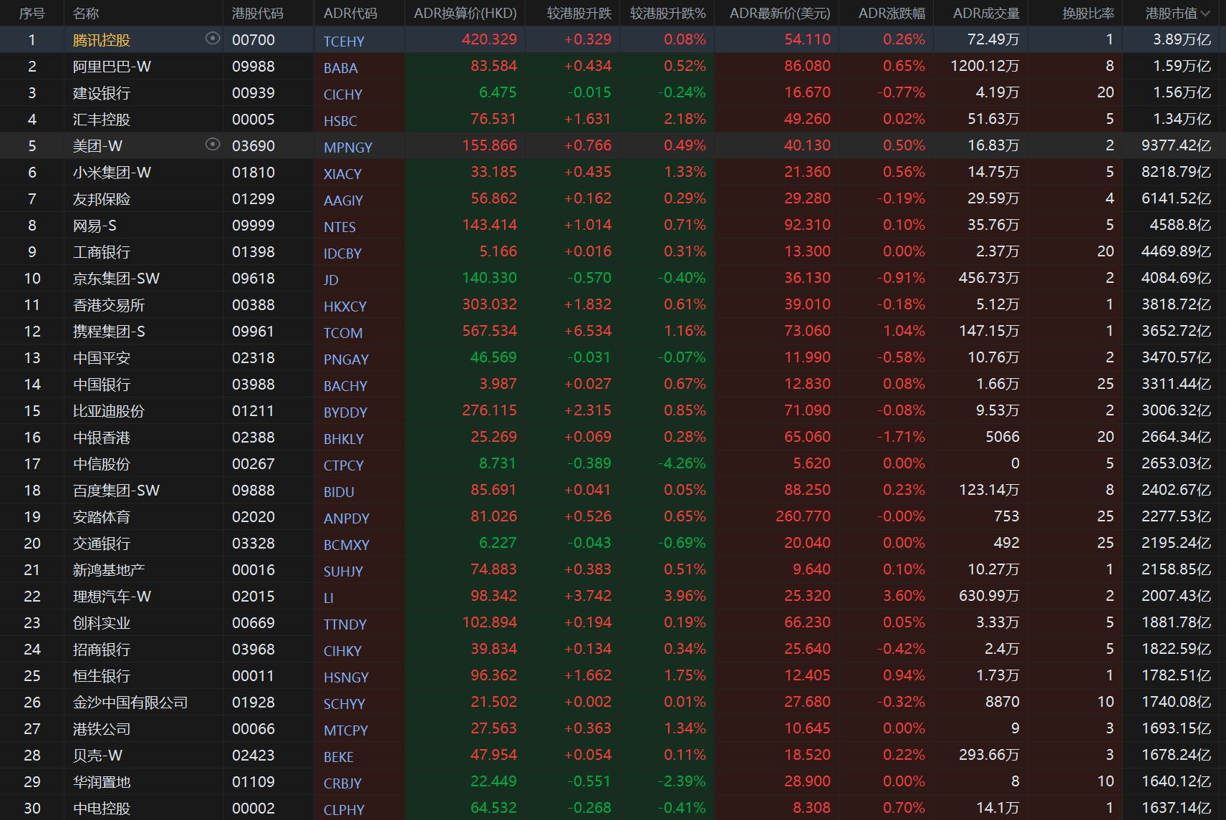Viewport: 1226px width, 820px height.
Task: Click HK code 00700
Action: 254,40
